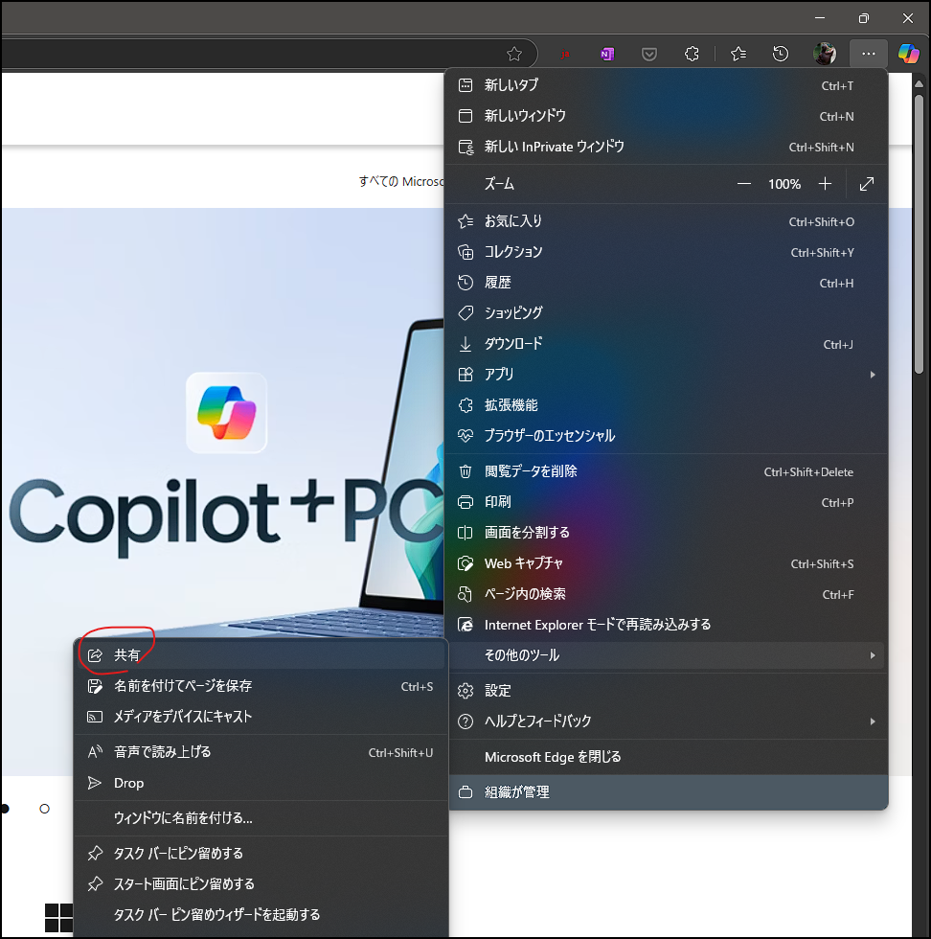
Task: Select Web キャプチャ menu item
Action: pos(667,563)
